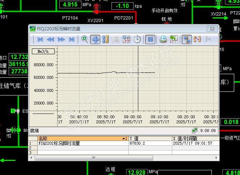This screenshot has height=175, width=240.
Task: Close the FIQ2202 trend window
Action: pyautogui.click(x=212, y=29)
